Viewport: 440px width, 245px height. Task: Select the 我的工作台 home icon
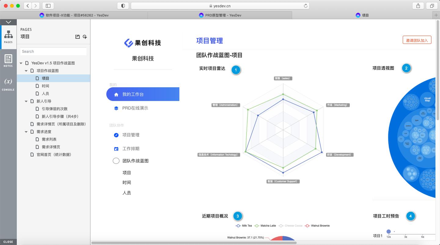pyautogui.click(x=116, y=94)
